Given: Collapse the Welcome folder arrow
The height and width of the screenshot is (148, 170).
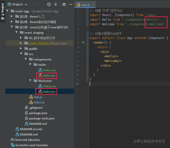Looking at the screenshot, I should click(30, 80).
